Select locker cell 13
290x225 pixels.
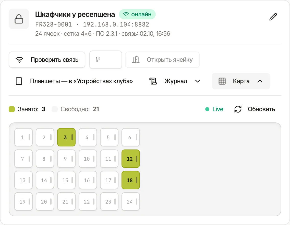tap(23, 180)
